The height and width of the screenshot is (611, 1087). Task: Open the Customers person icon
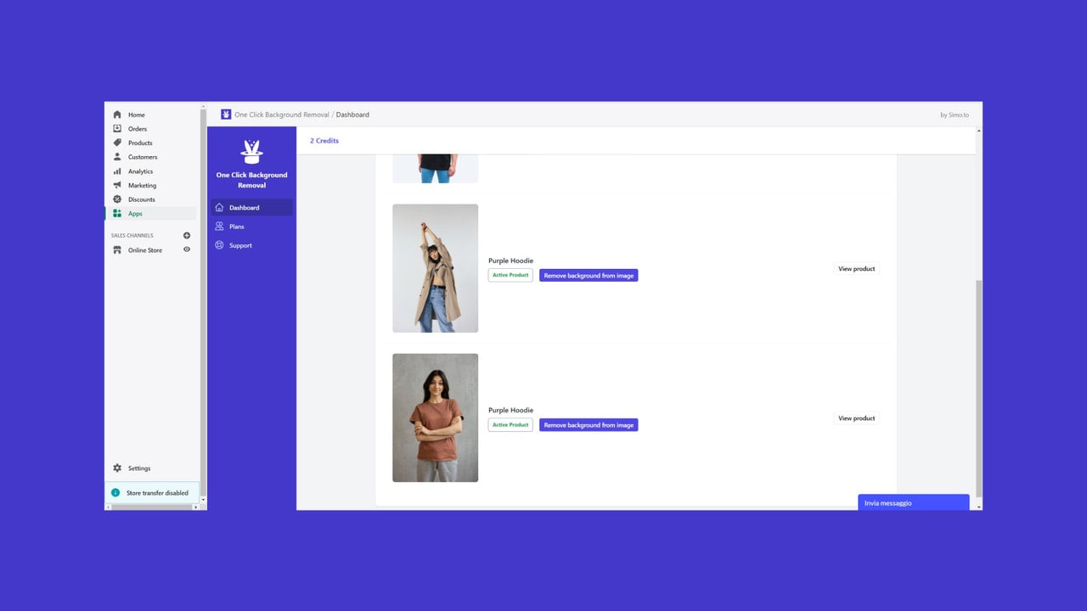[x=117, y=157]
